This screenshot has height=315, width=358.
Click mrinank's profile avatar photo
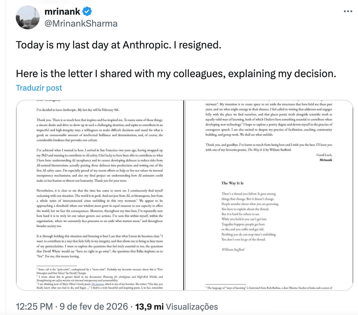point(28,17)
